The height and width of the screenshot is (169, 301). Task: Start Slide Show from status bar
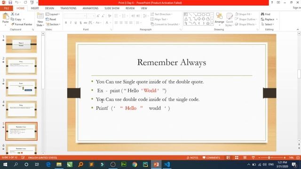coord(253,158)
